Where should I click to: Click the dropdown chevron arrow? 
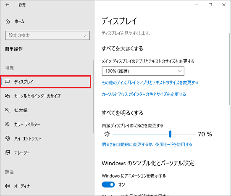(179, 71)
